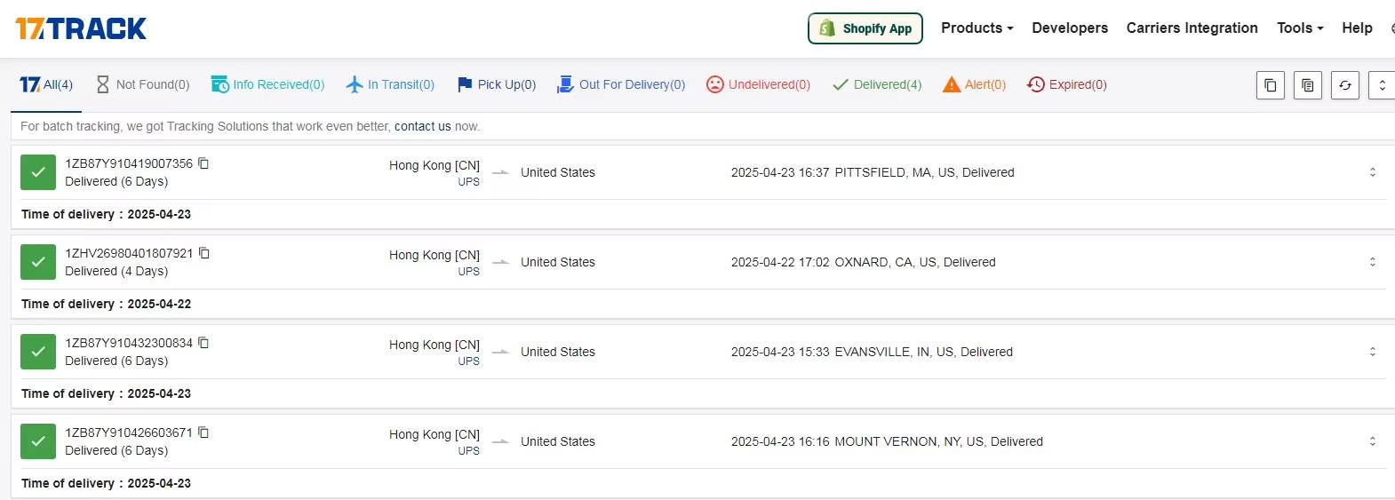Copy tracking number 1ZHV26980401807921
1395x500 pixels.
[204, 253]
